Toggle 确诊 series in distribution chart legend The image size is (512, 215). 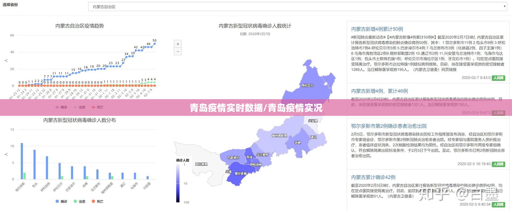pyautogui.click(x=61, y=201)
